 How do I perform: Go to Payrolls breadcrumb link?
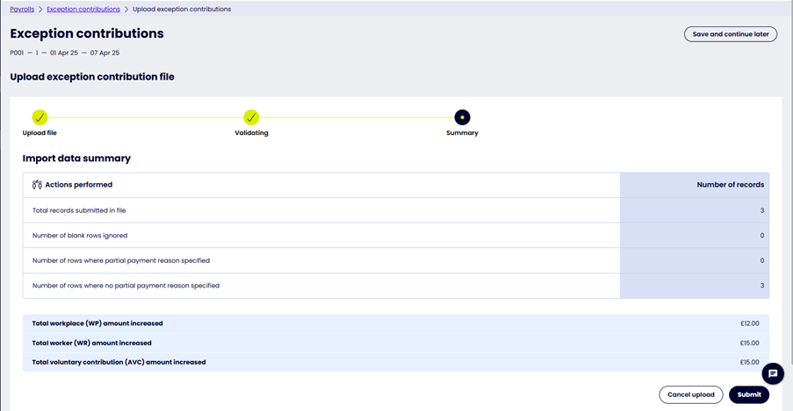coord(22,10)
